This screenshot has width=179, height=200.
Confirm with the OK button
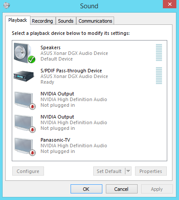click(x=86, y=189)
